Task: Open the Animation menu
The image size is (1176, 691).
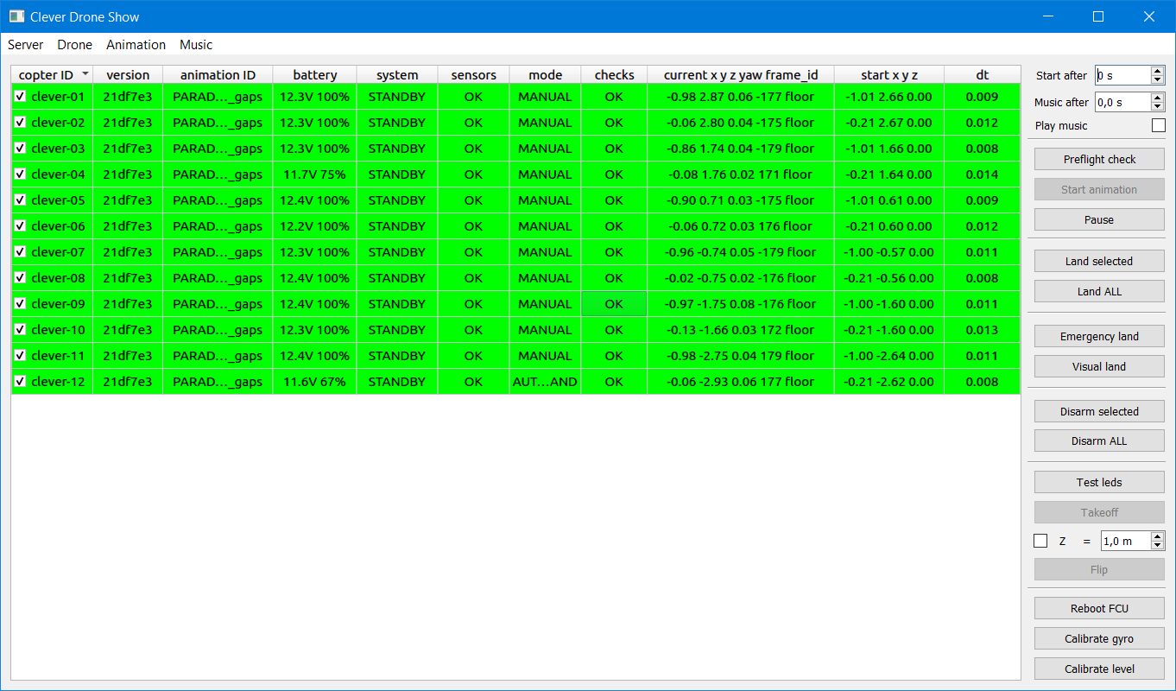Action: [x=136, y=45]
